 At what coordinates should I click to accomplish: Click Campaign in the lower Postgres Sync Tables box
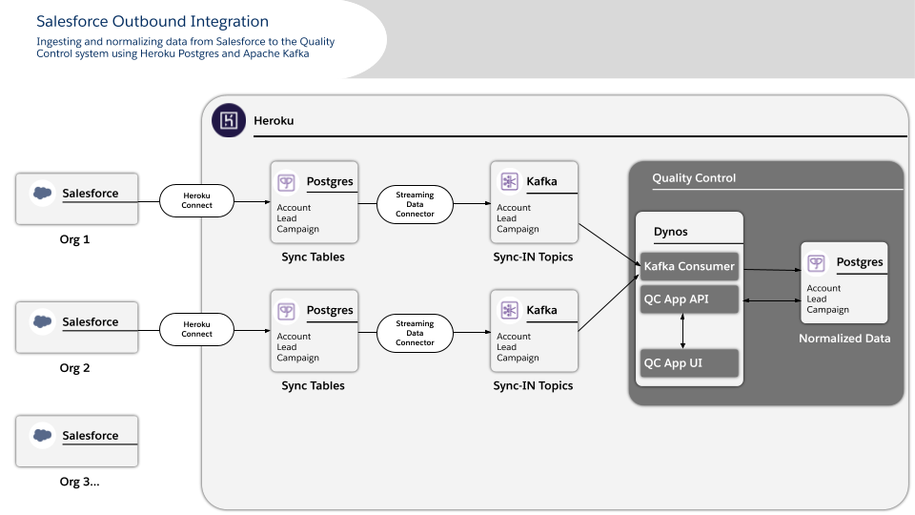(297, 358)
